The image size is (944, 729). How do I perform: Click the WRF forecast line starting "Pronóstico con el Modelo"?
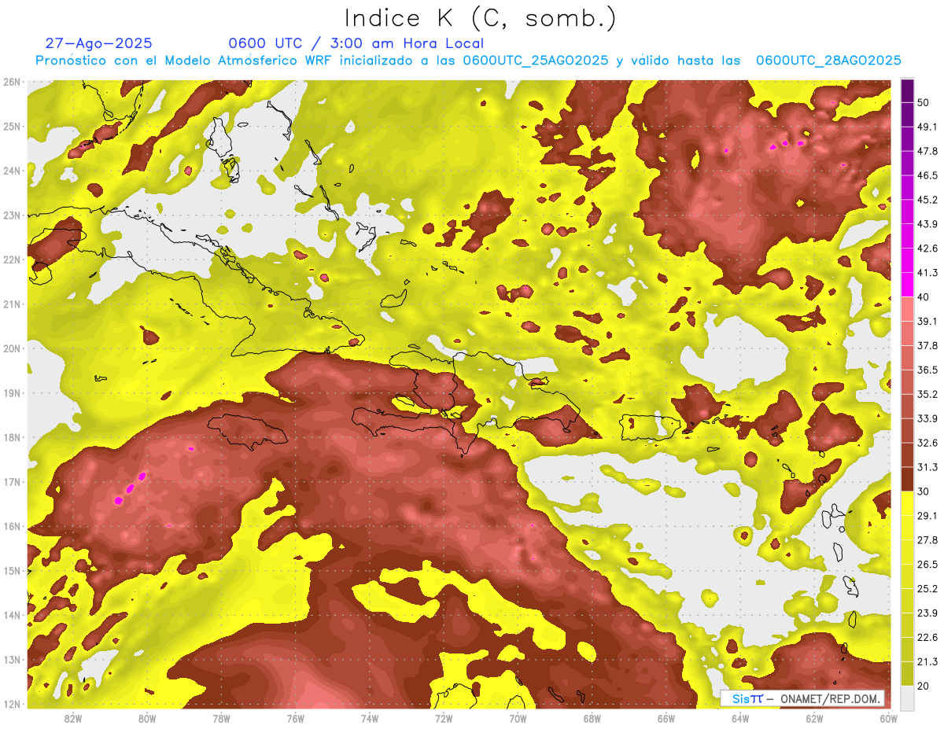click(468, 61)
